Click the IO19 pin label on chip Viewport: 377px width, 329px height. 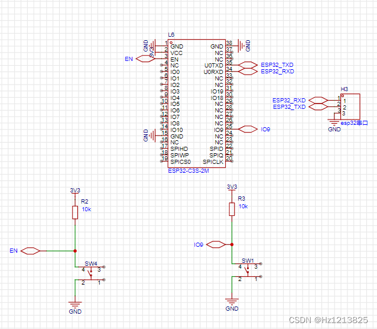pyautogui.click(x=217, y=92)
